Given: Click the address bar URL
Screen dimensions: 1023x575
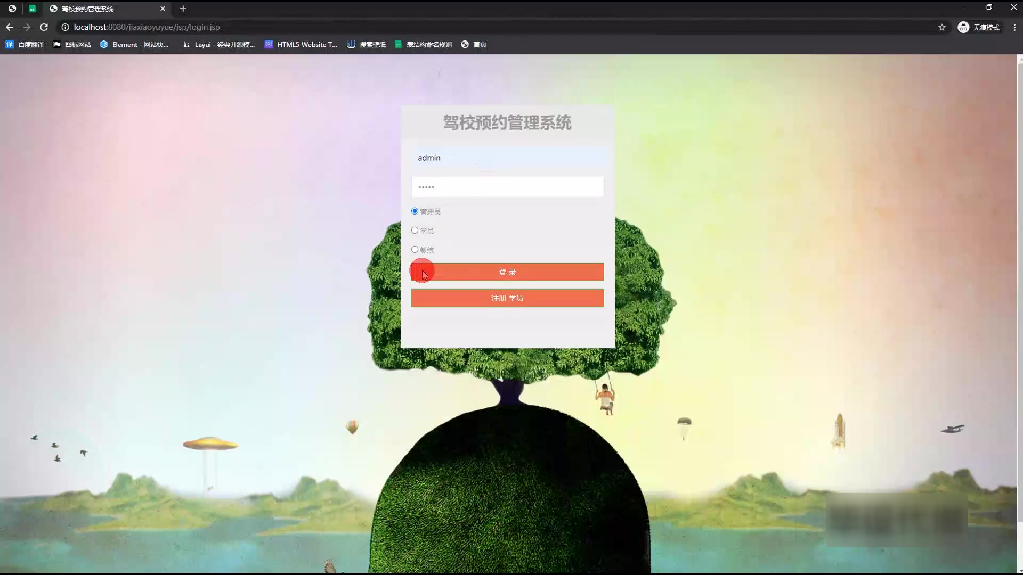Looking at the screenshot, I should pos(147,27).
